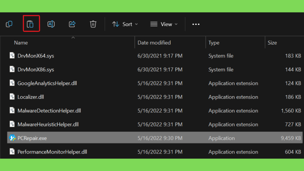Click the Paste clipboard icon

point(30,24)
